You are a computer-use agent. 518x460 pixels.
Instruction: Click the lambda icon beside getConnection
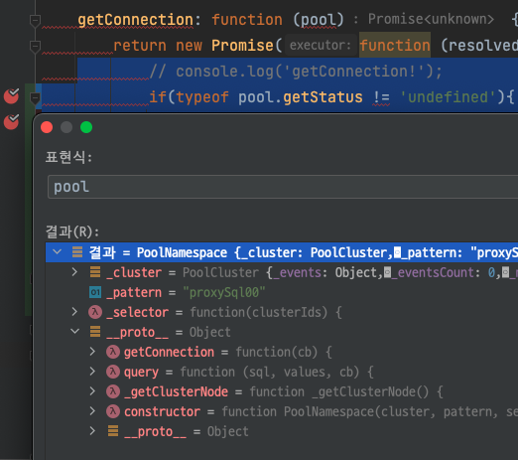click(113, 352)
